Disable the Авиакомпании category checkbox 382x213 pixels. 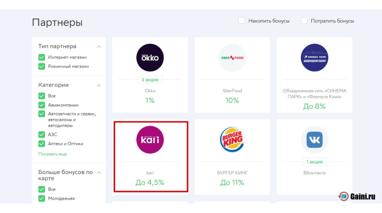point(42,105)
